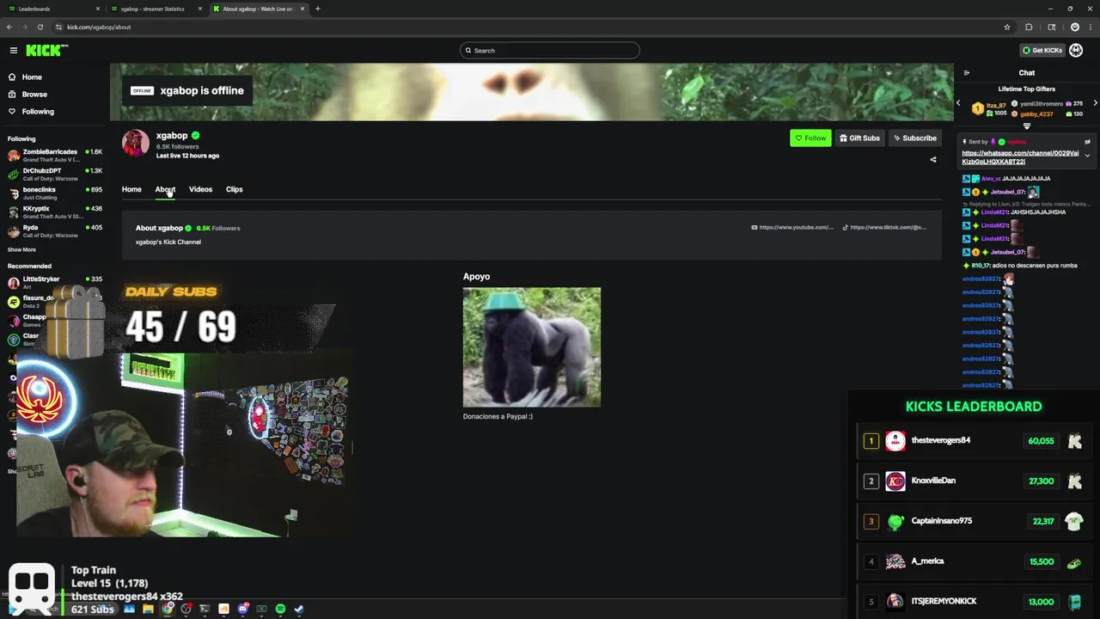Open Ryda channel in Following
The height and width of the screenshot is (619, 1100).
click(x=55, y=231)
